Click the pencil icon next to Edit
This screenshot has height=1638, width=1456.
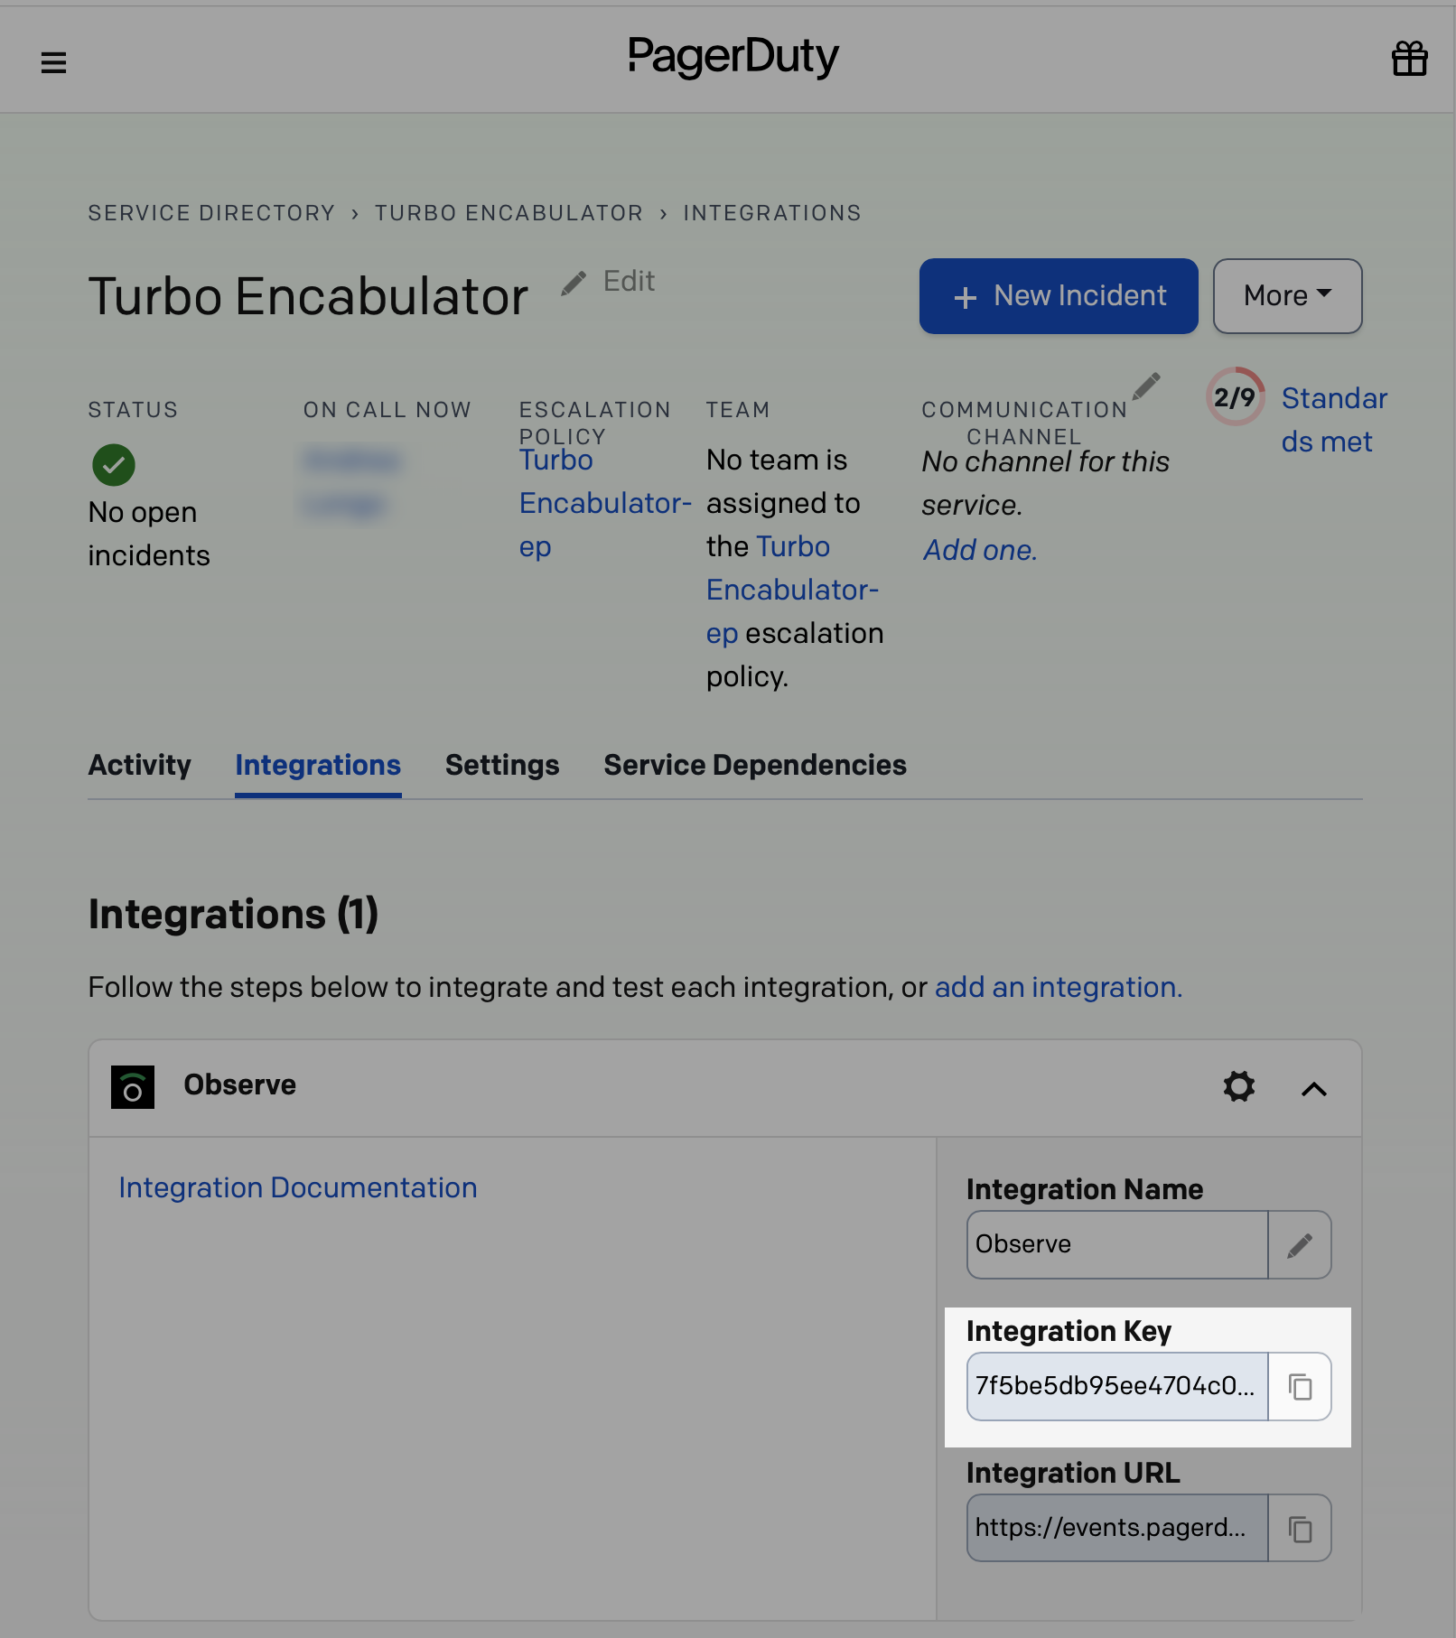pos(574,284)
